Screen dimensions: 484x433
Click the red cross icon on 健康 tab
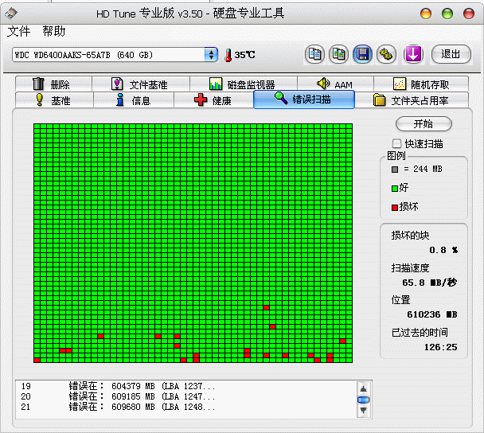201,99
